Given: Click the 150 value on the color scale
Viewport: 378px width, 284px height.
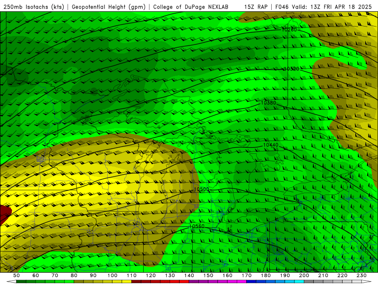Looking at the screenshot, I should tap(208, 275).
